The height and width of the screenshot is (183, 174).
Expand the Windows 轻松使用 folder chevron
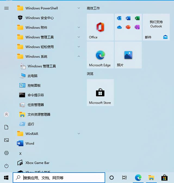coord(79,47)
